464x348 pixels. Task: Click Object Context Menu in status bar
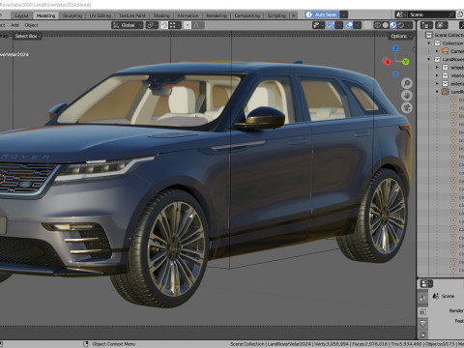[114, 344]
